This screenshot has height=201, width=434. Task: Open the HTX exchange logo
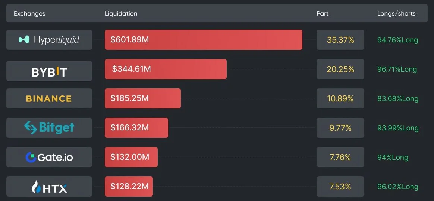[49, 187]
